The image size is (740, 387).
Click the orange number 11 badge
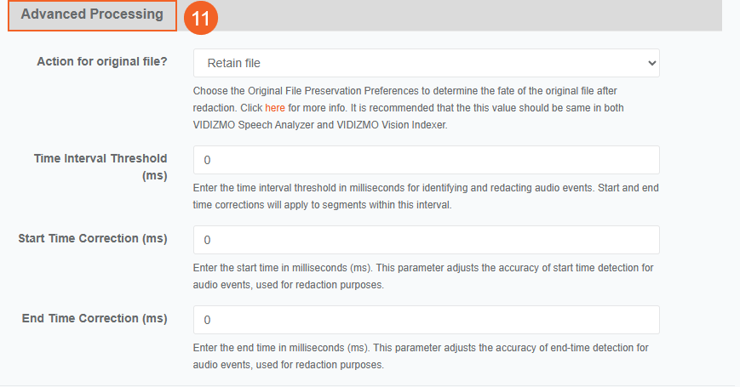point(201,19)
